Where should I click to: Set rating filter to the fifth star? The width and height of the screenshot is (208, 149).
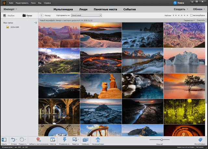click(x=188, y=15)
